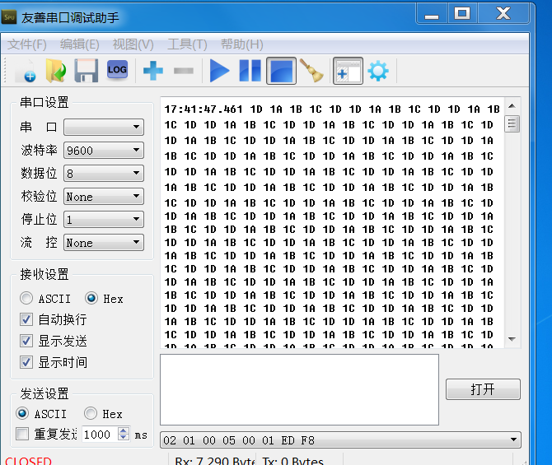The image size is (552, 465).
Task: Open the 视图(V) menu
Action: pyautogui.click(x=133, y=44)
